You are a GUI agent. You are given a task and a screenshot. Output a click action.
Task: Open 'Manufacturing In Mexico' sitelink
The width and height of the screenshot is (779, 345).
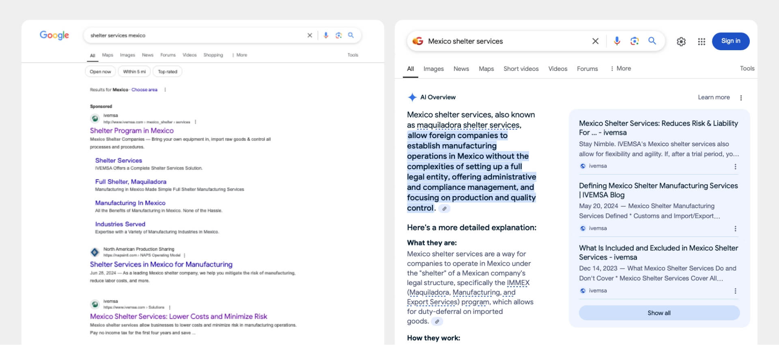[x=130, y=203]
